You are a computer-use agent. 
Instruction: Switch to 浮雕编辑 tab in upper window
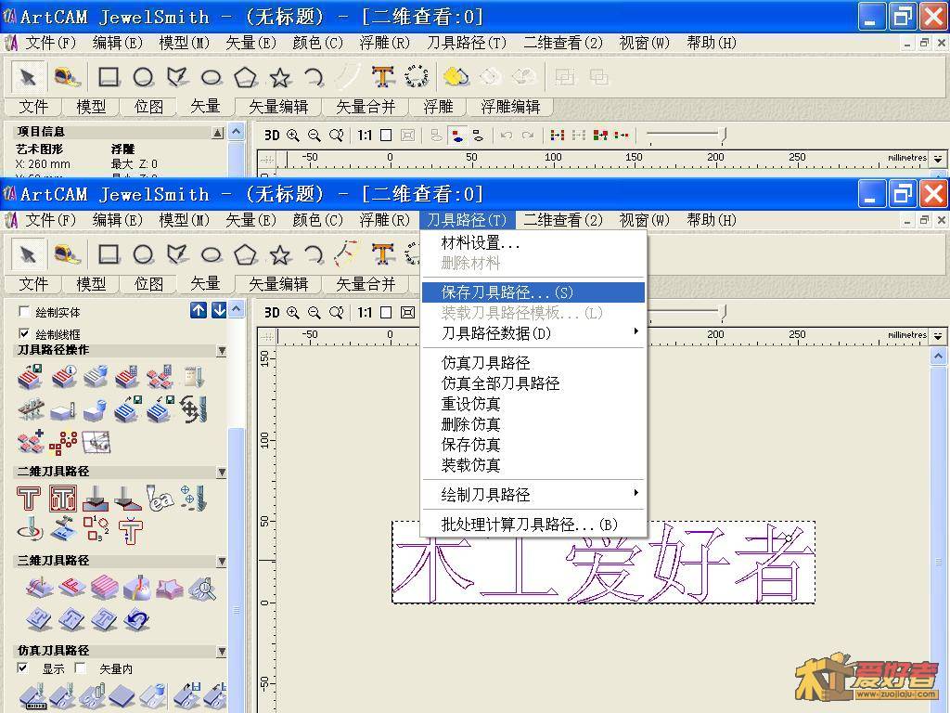(510, 107)
